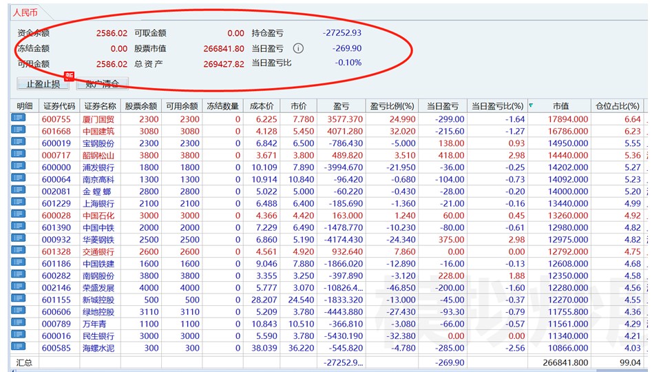The height and width of the screenshot is (372, 661).
Task: Sort by the 股票余额 column header
Action: [140, 106]
